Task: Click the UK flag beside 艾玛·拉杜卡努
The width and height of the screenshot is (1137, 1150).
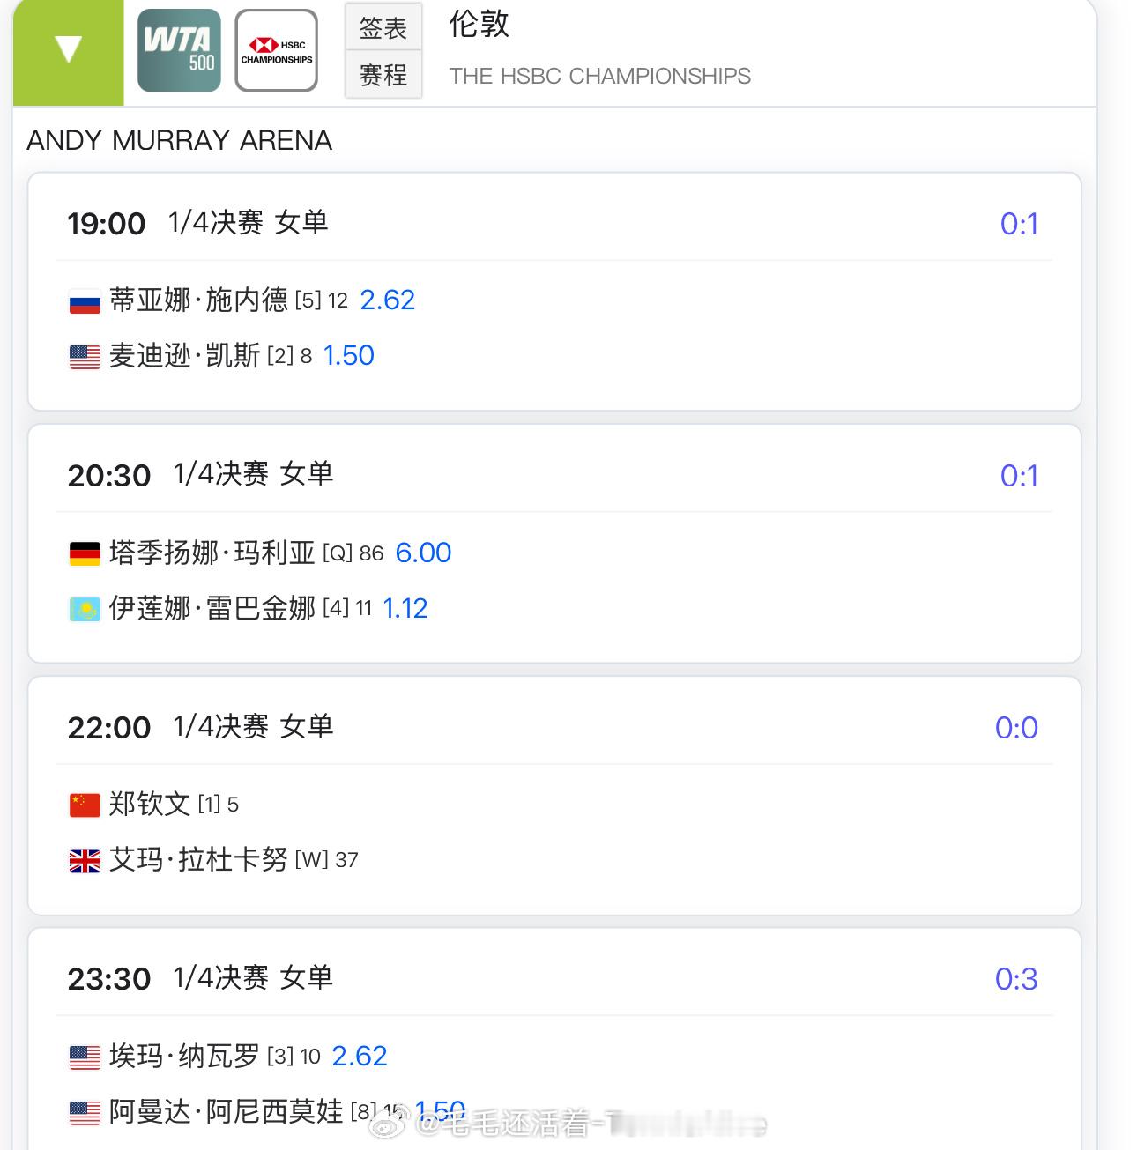Action: coord(85,861)
